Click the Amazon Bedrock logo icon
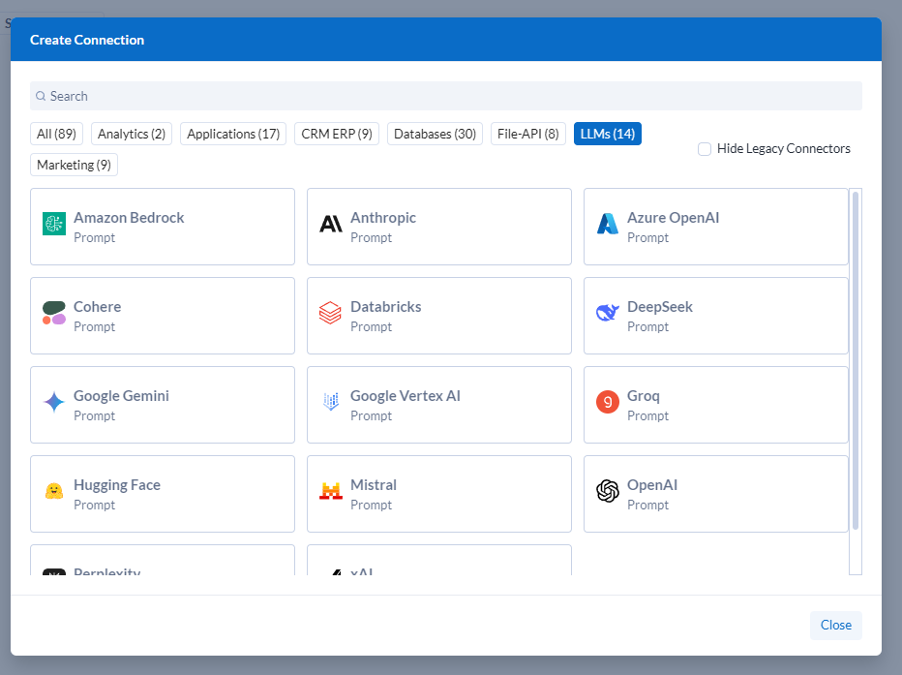 (x=54, y=224)
